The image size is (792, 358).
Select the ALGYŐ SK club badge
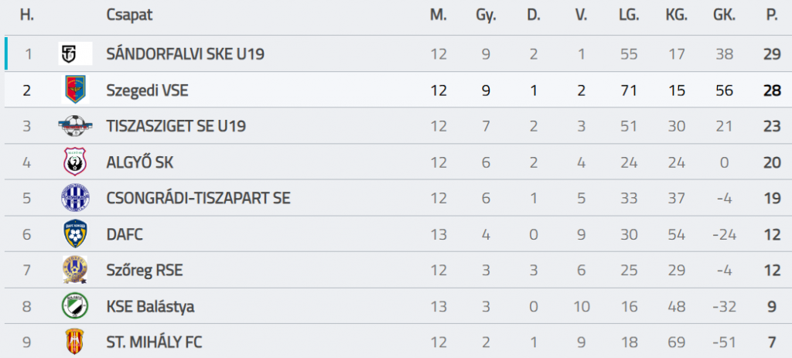point(75,162)
